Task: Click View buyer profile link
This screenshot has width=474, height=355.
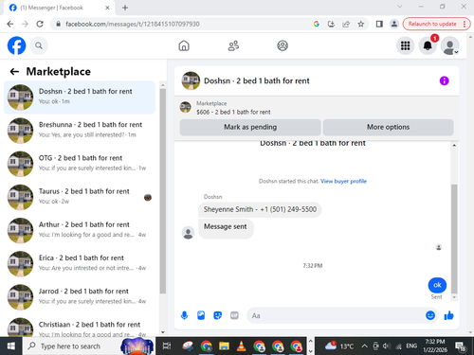Action: tap(343, 181)
